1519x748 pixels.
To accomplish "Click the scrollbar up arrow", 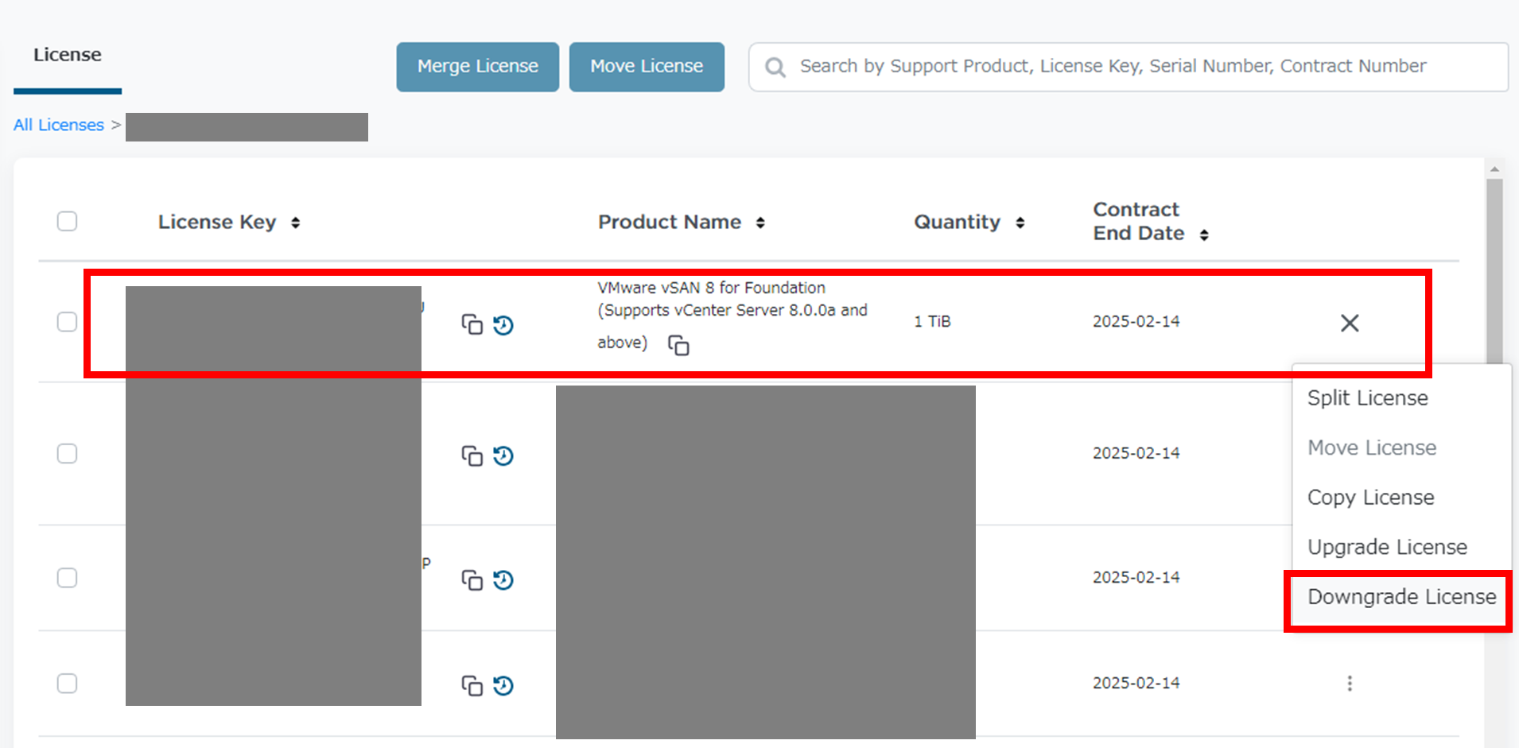I will 1495,169.
